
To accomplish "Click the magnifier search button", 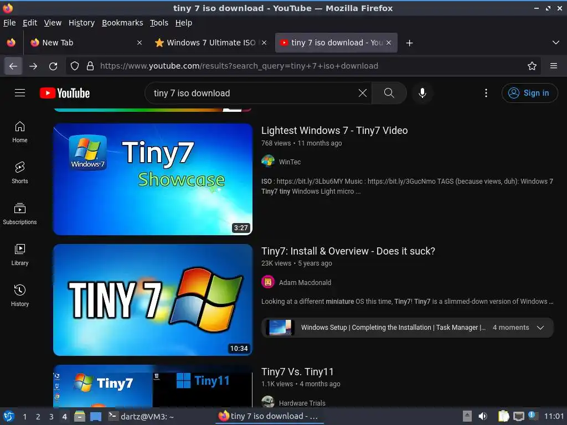I will [x=389, y=93].
